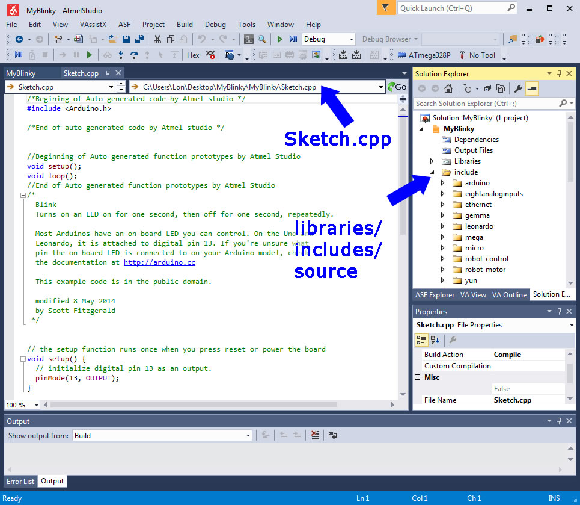The width and height of the screenshot is (580, 505).
Task: Click the Go button beside the path box
Action: click(x=397, y=87)
